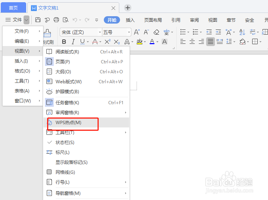Click the Format Painter brush icon
This screenshot has width=268, height=200.
[x=47, y=33]
